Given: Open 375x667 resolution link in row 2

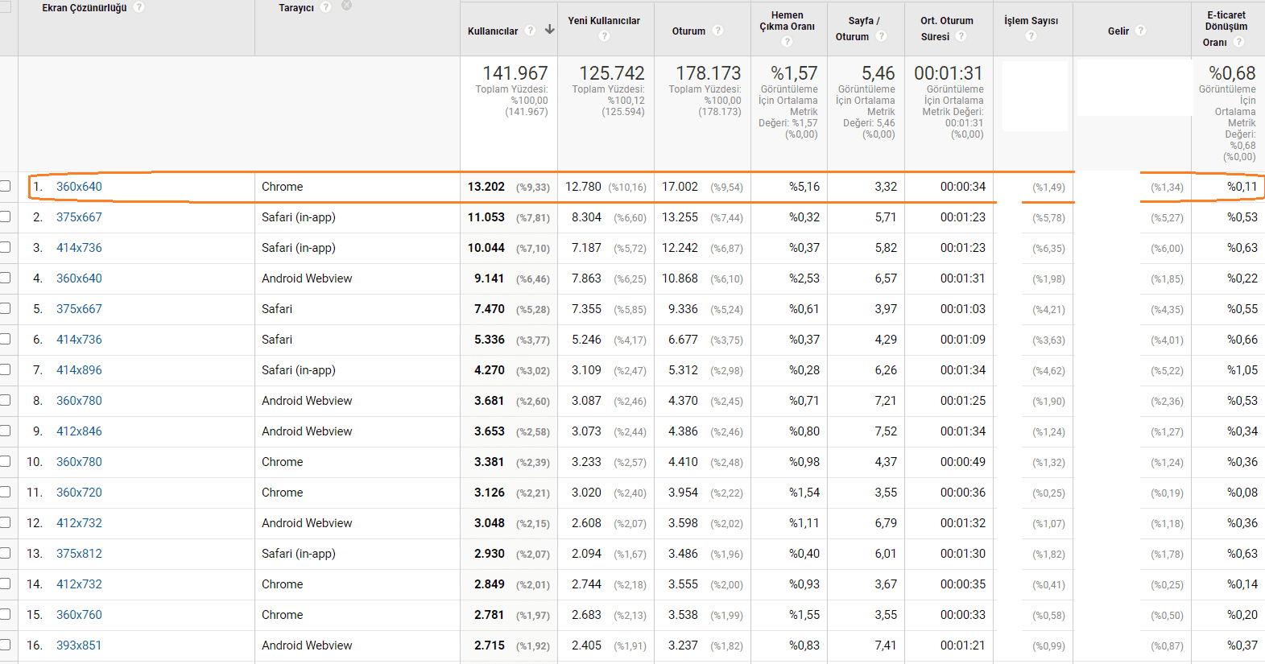Looking at the screenshot, I should click(x=79, y=217).
